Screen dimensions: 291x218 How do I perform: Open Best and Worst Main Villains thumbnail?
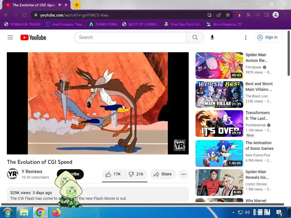[x=219, y=95]
